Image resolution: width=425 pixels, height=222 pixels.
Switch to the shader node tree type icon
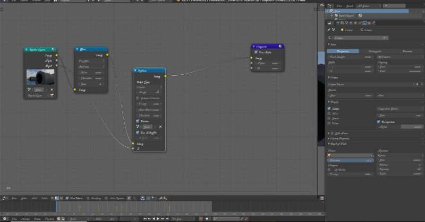53,198
